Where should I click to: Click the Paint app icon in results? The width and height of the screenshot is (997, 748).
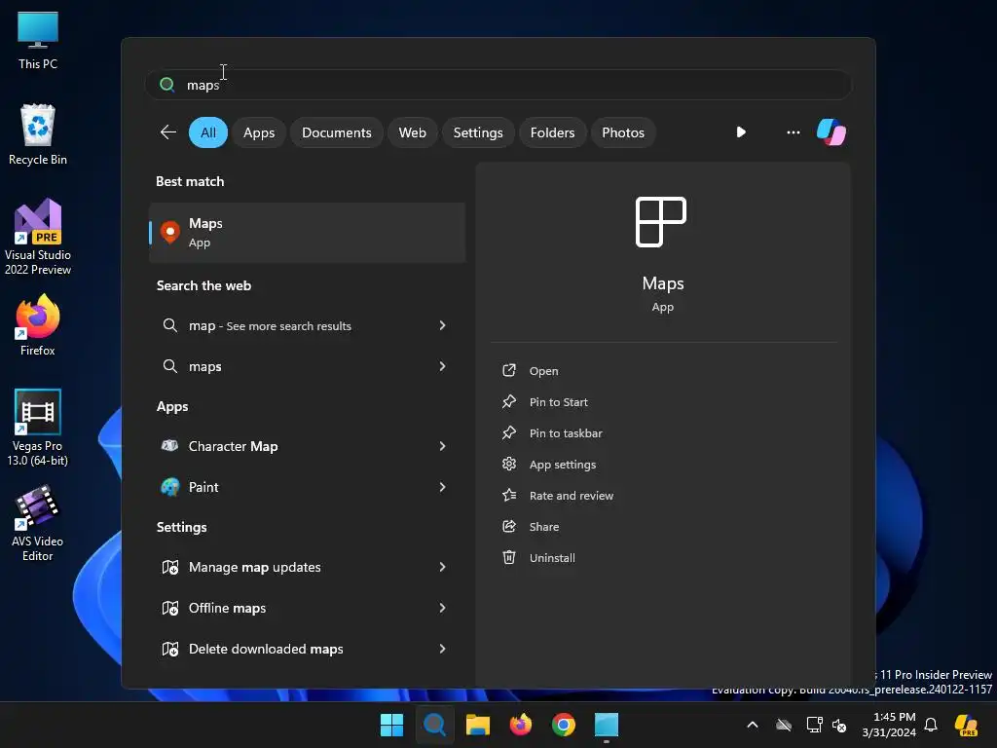point(169,487)
